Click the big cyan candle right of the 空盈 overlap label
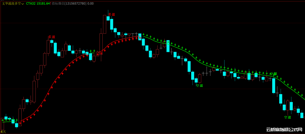The width and height of the screenshot is (305, 134). coord(274,85)
